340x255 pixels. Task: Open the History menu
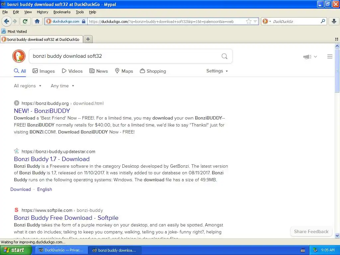(x=42, y=12)
